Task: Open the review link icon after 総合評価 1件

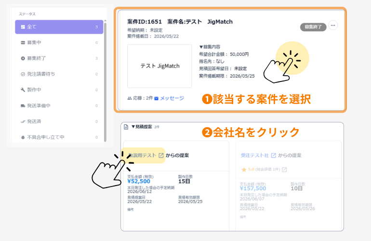Action: tap(284, 170)
